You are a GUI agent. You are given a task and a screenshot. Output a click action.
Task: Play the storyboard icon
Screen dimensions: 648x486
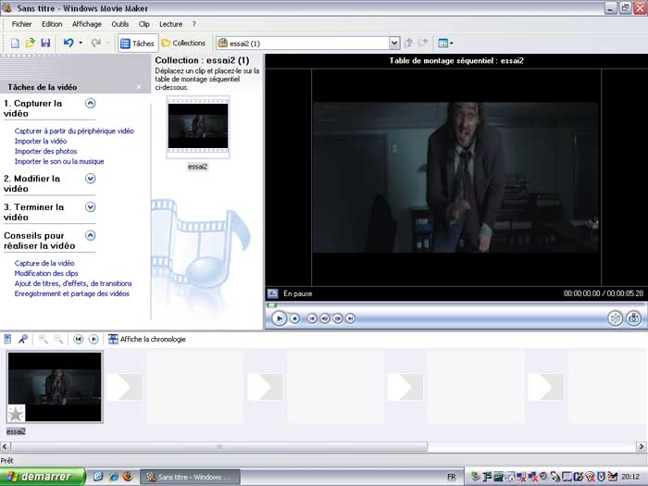[93, 340]
